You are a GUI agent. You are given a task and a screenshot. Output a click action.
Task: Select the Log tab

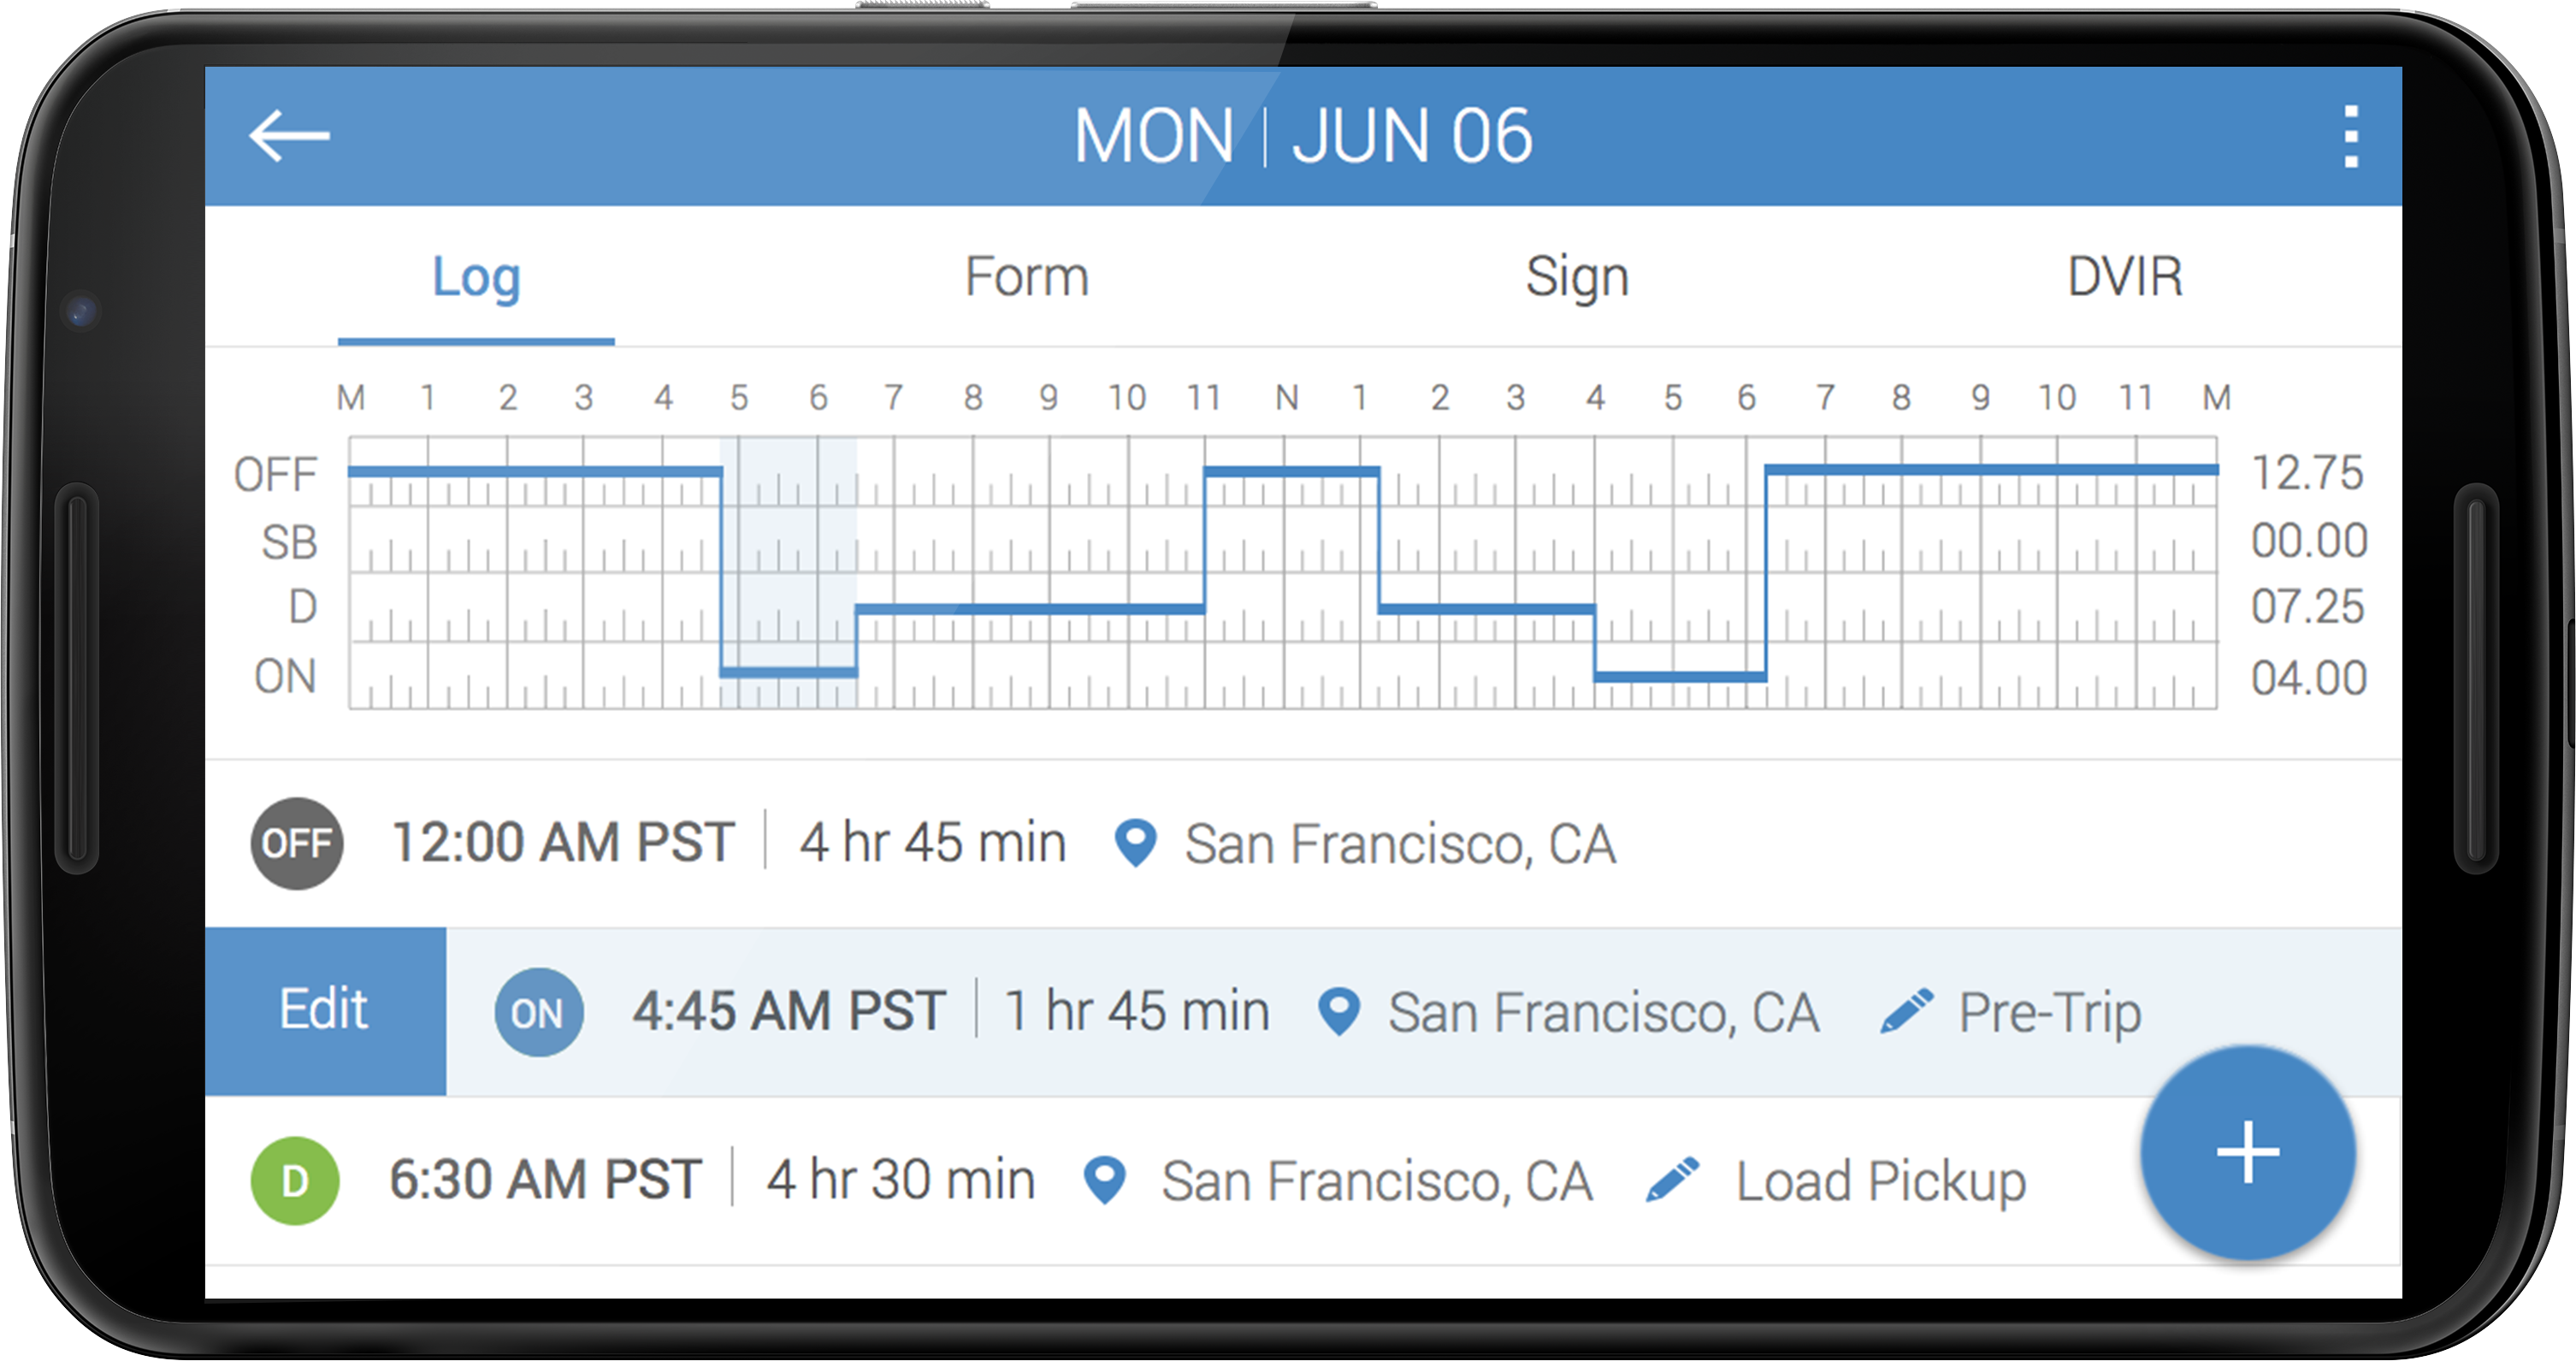click(x=476, y=277)
